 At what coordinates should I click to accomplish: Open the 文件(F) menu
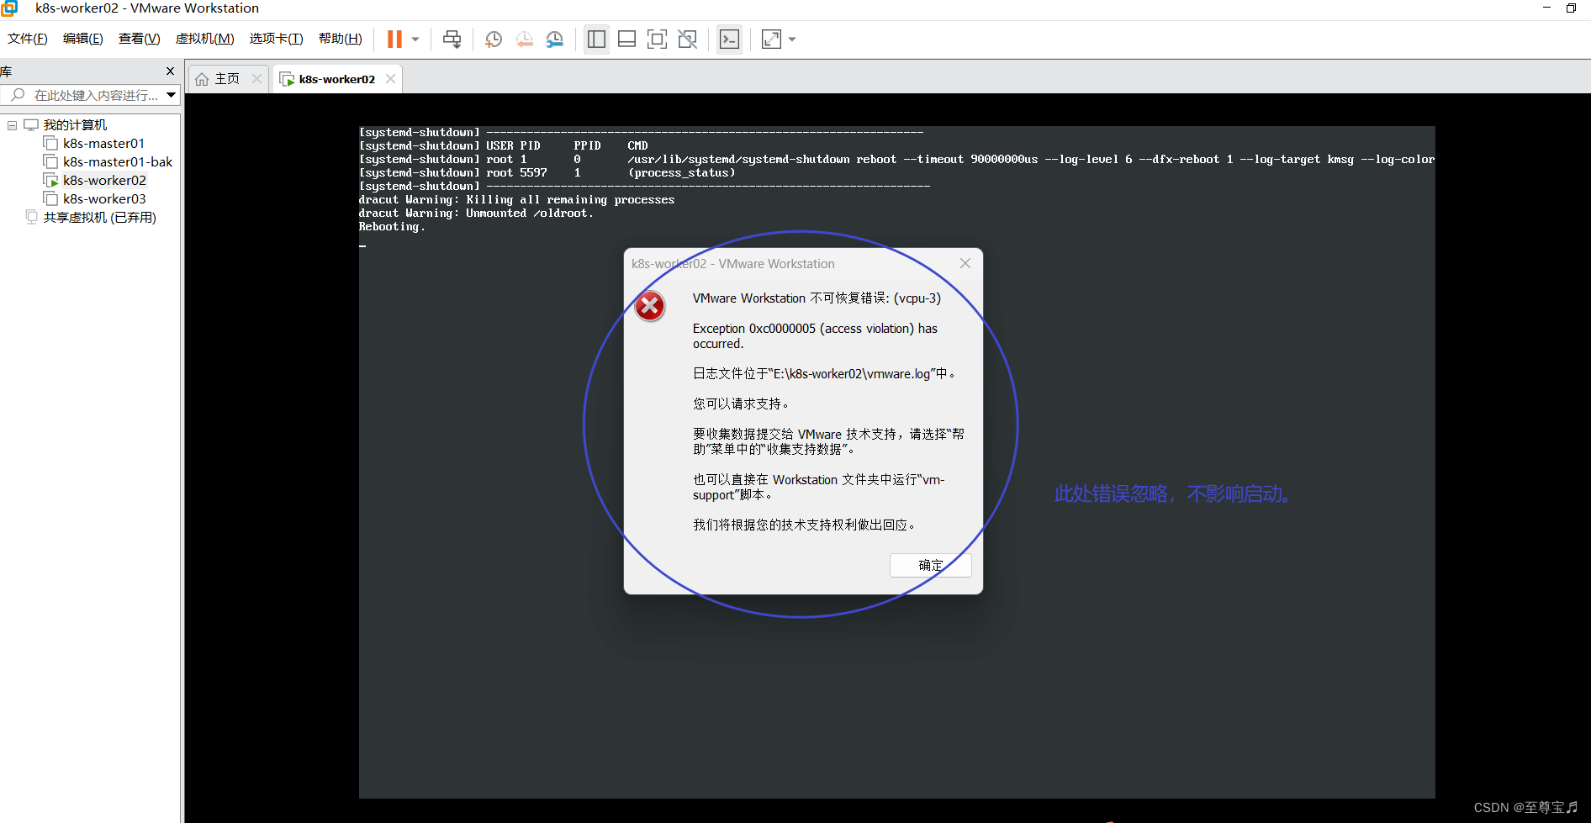(28, 39)
